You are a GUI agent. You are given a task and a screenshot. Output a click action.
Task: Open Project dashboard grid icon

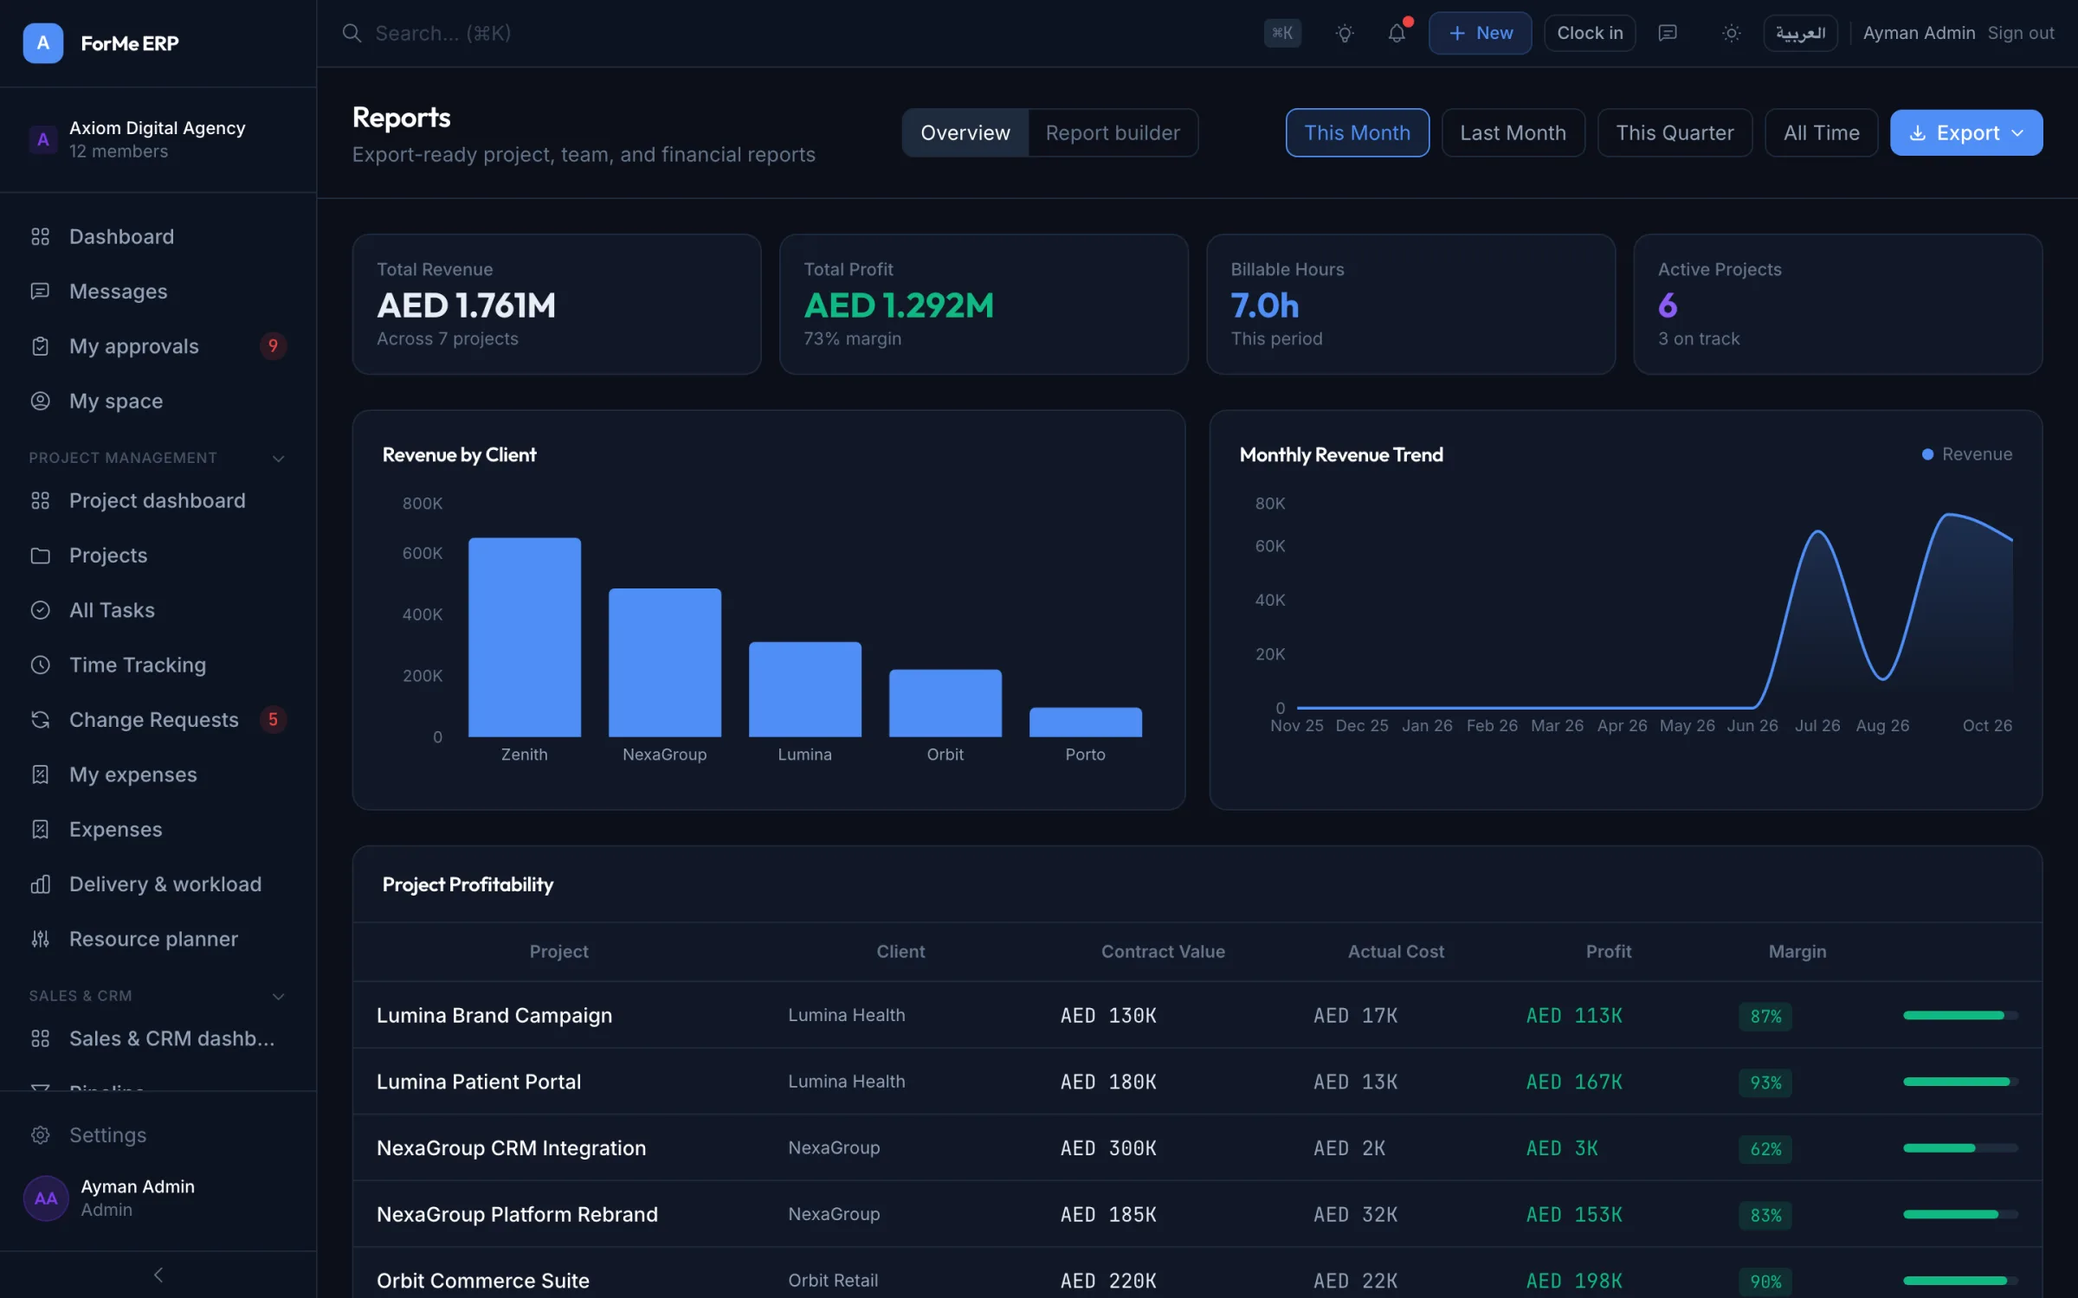click(40, 500)
